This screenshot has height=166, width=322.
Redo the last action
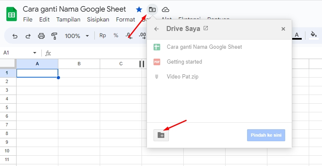28,36
